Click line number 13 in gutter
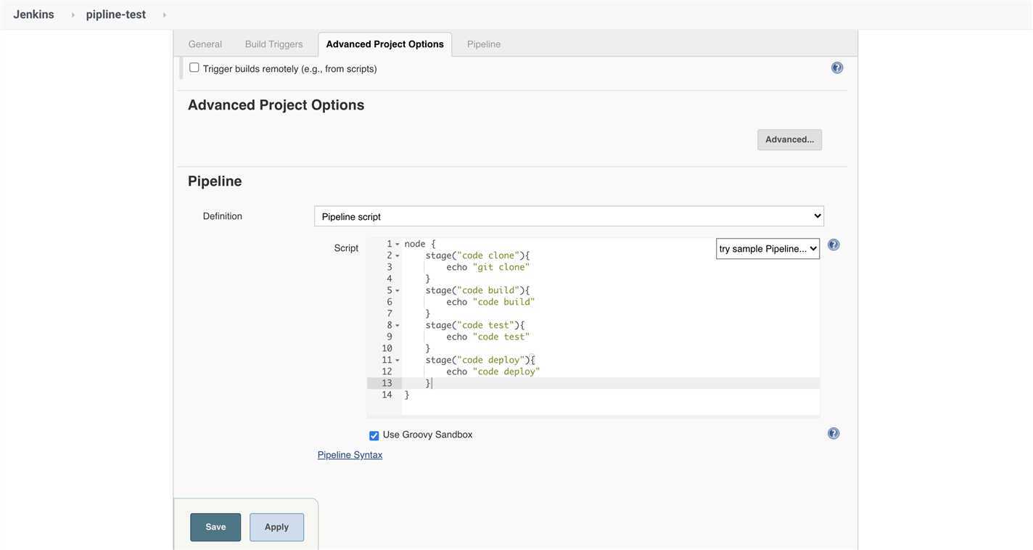This screenshot has height=550, width=1033. (x=387, y=383)
